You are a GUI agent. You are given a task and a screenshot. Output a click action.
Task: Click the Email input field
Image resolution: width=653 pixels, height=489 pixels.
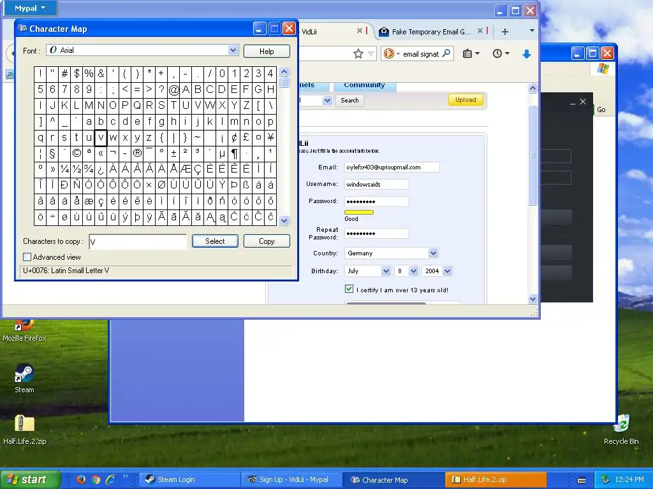[392, 167]
